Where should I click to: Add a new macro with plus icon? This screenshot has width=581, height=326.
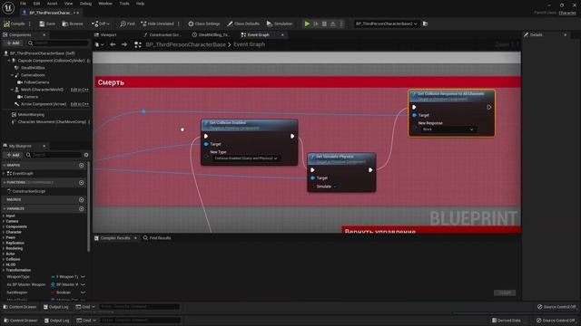82,199
